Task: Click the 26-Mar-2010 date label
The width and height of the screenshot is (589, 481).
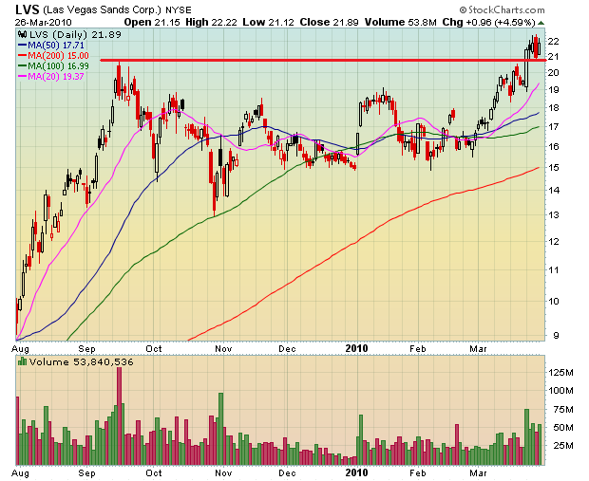Action: point(43,23)
